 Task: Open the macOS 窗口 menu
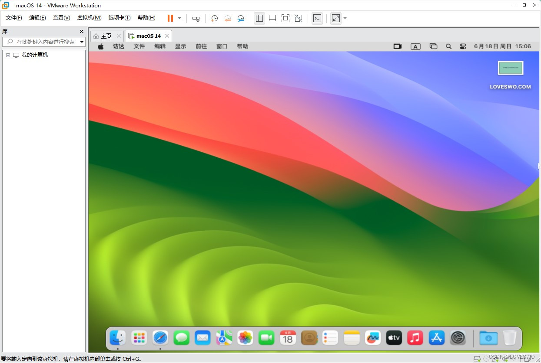coord(222,46)
